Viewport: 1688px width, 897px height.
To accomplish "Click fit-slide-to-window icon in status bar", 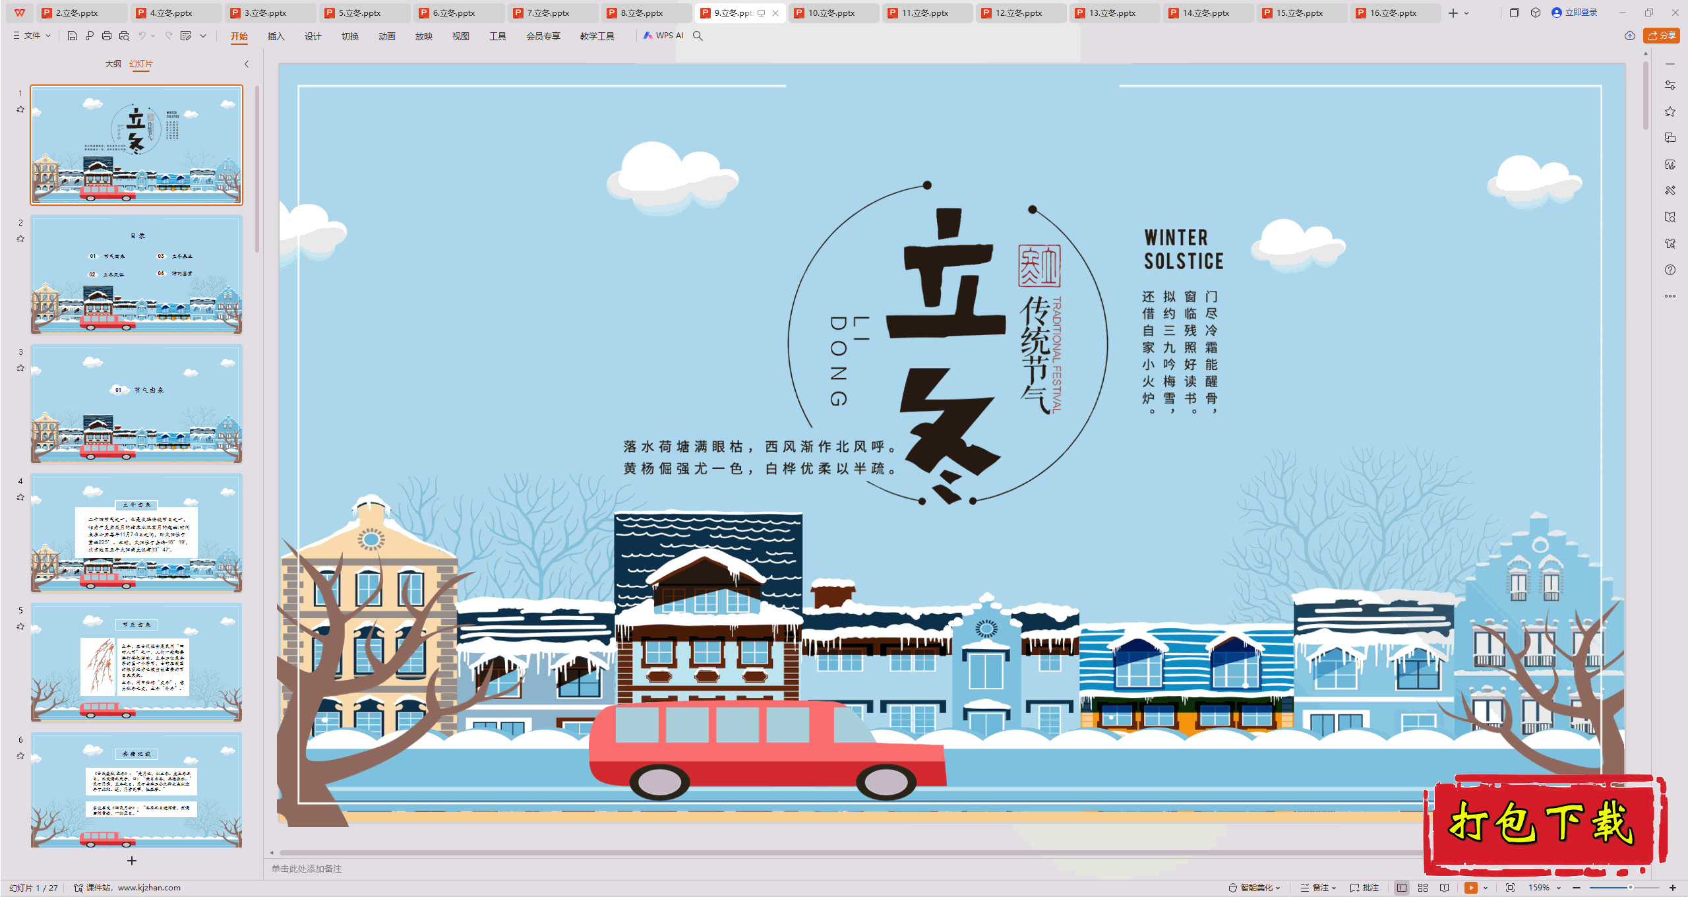I will click(x=1510, y=888).
